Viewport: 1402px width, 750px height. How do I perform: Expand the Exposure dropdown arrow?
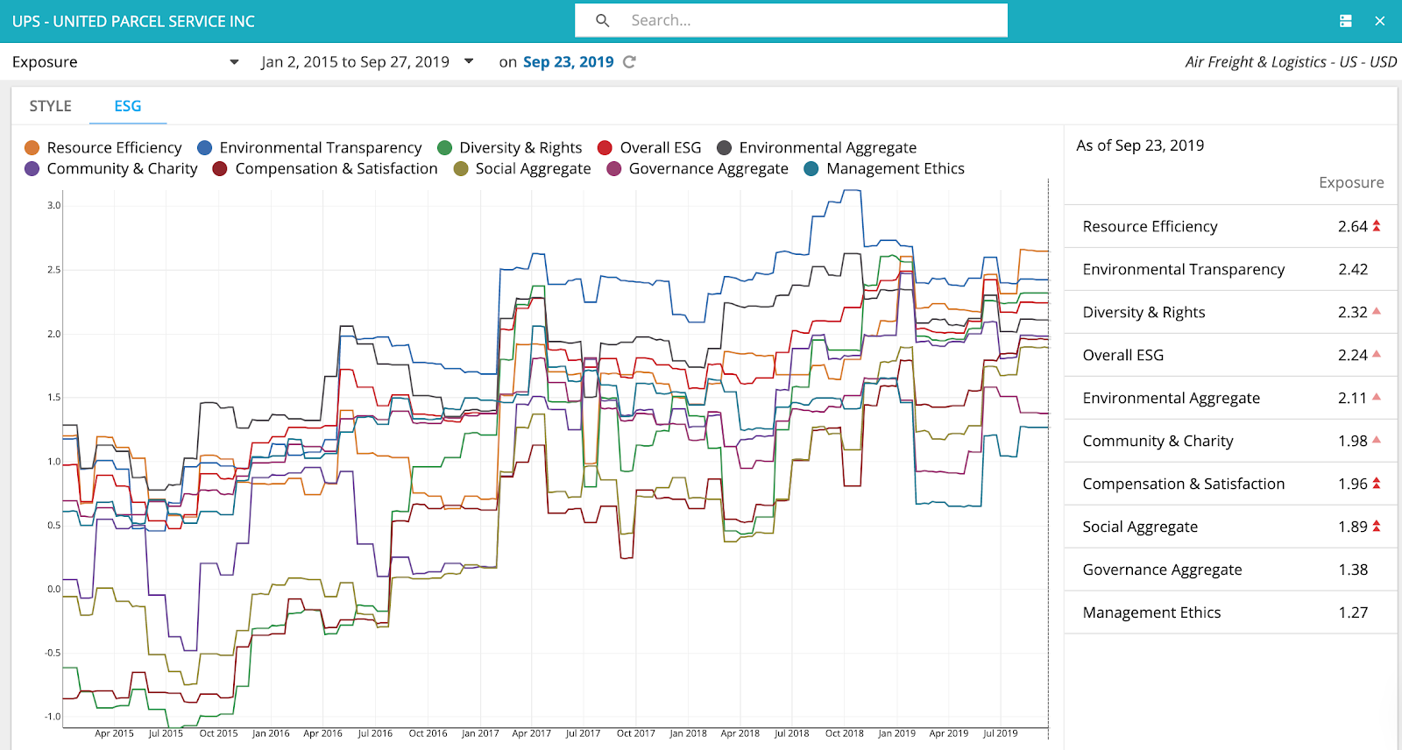234,62
